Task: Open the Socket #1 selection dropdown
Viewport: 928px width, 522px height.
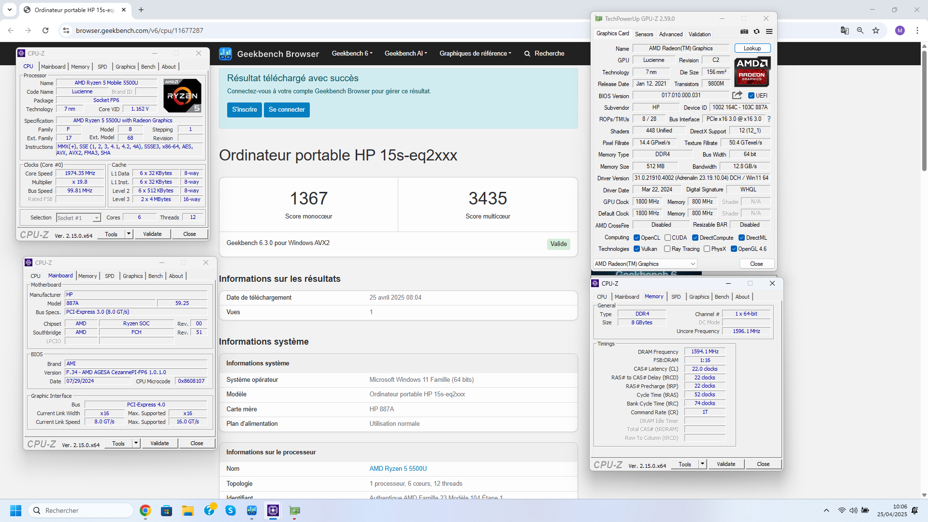Action: (78, 218)
